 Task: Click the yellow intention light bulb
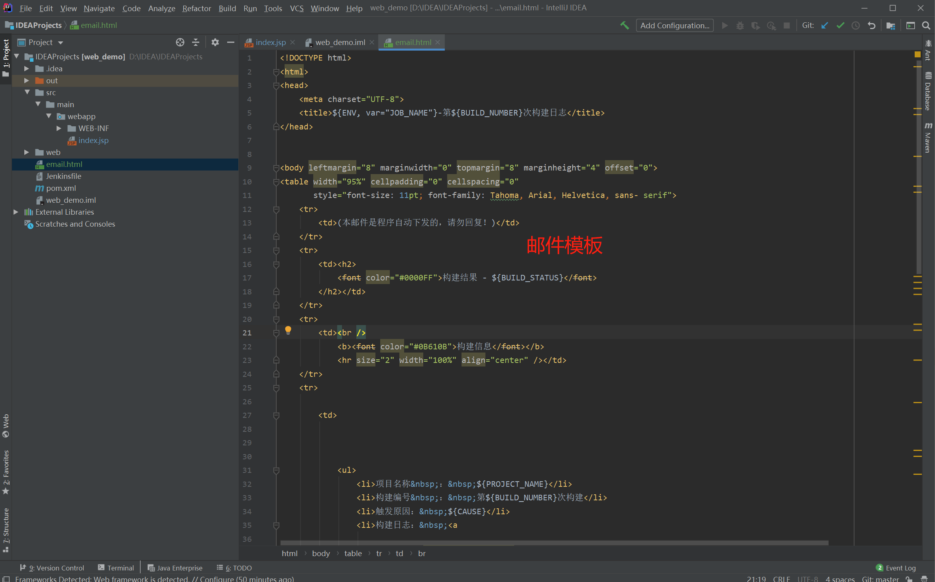pos(288,330)
